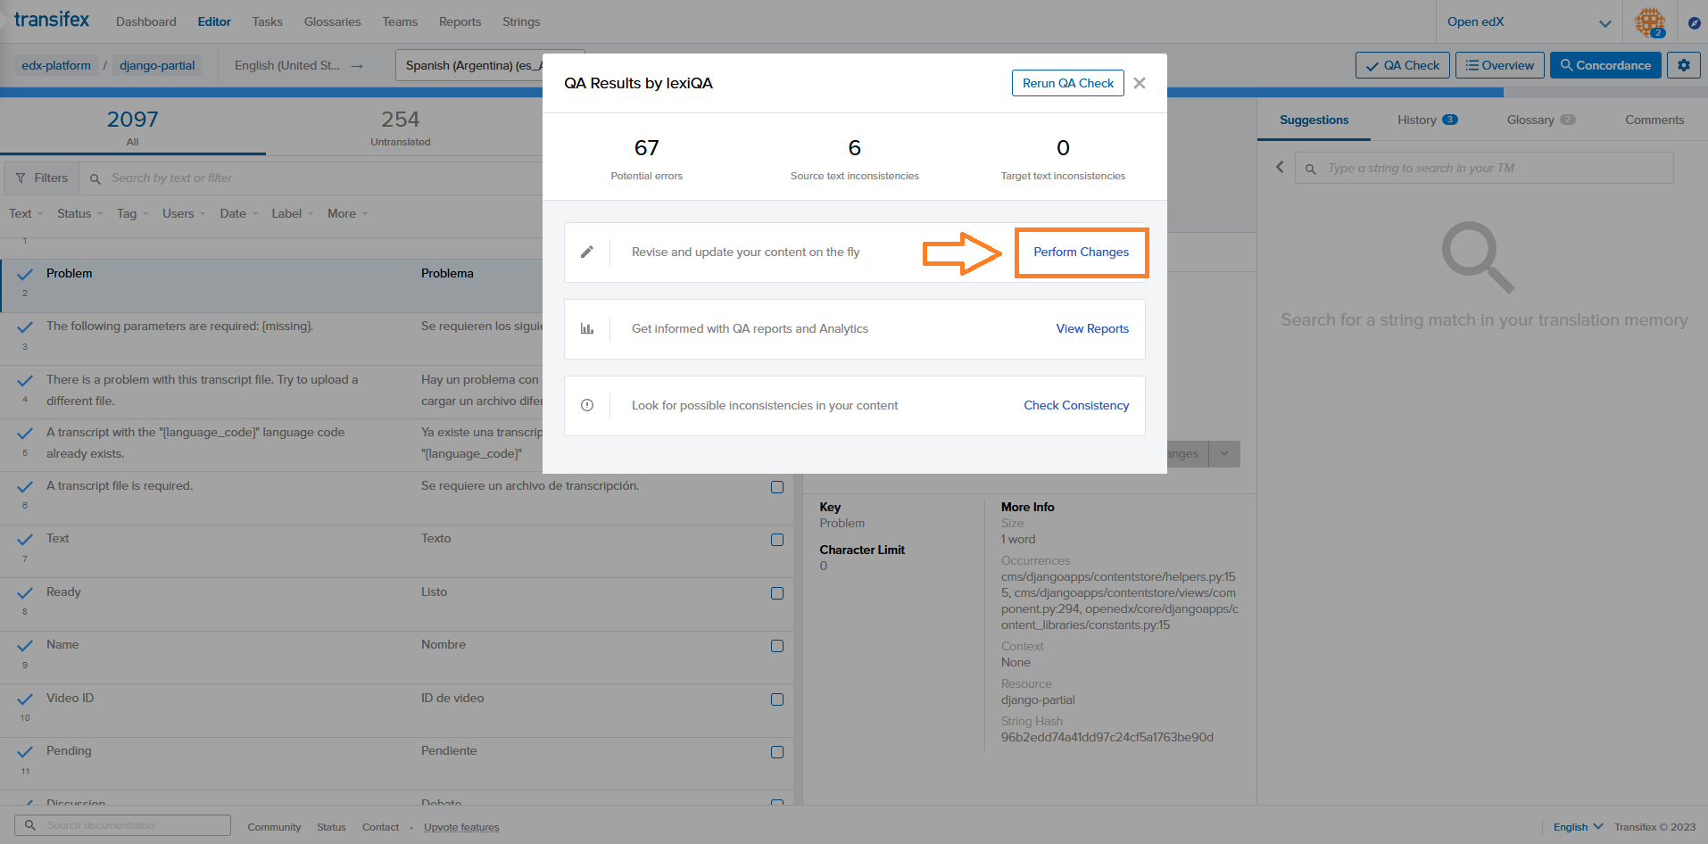Image resolution: width=1708 pixels, height=844 pixels.
Task: Check the box for the "Nombre" row
Action: point(777,647)
